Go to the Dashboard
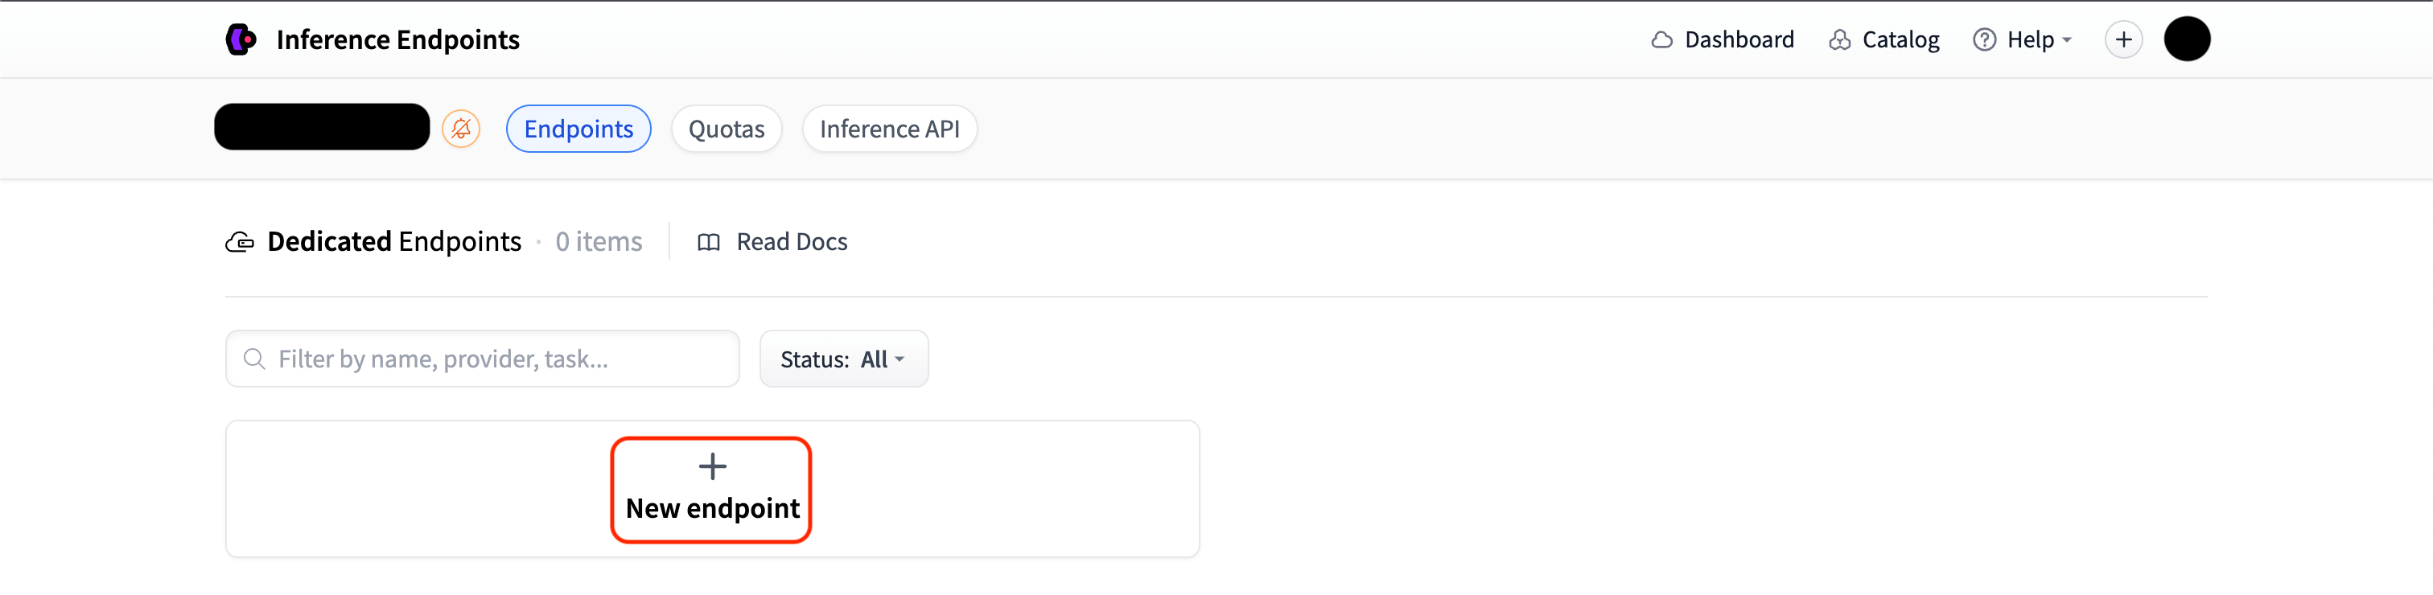Screen dimensions: 2433x595 pyautogui.click(x=1739, y=39)
